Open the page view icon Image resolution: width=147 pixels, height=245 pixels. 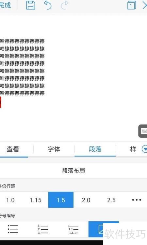coord(132,5)
